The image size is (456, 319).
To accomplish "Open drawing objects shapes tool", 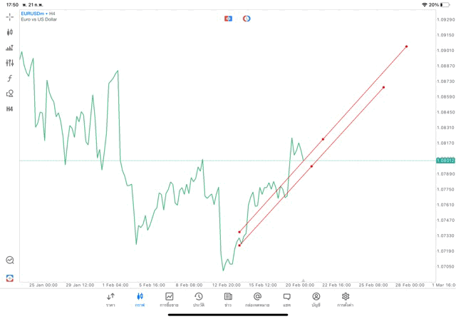I will 10,93.
